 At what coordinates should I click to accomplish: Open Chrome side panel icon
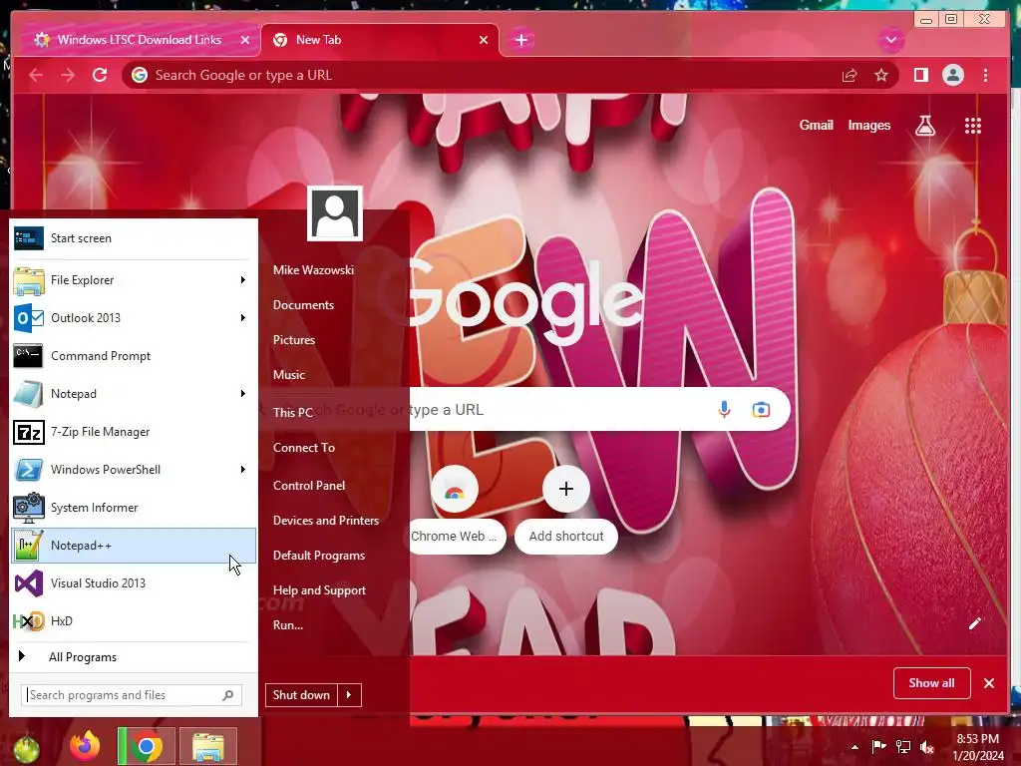tap(920, 75)
